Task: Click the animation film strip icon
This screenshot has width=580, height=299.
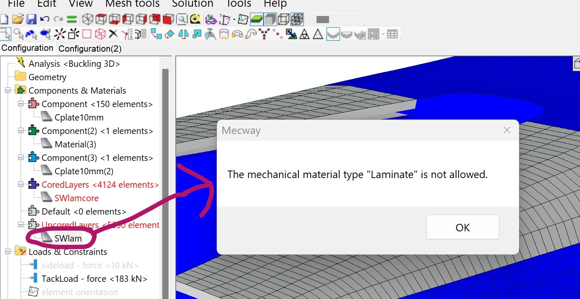Action: [x=373, y=34]
